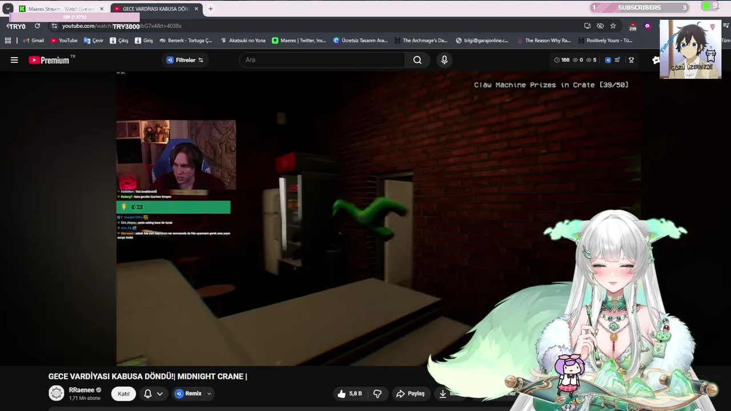Image resolution: width=731 pixels, height=411 pixels.
Task: Click the Remix button
Action: tap(188, 393)
